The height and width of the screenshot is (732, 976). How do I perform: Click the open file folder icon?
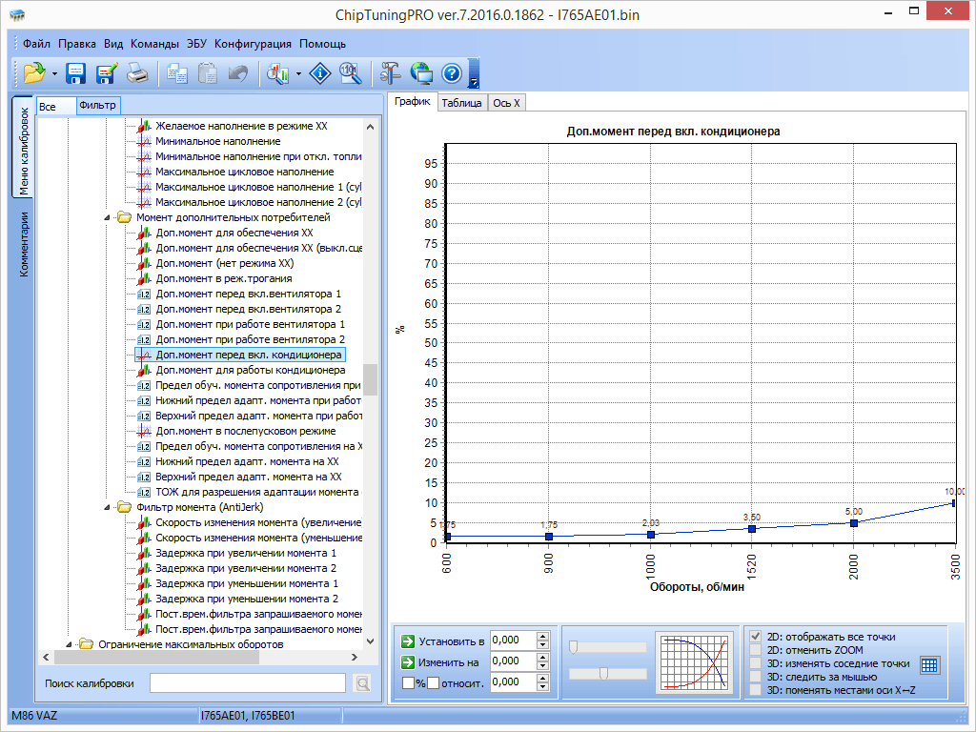click(34, 73)
